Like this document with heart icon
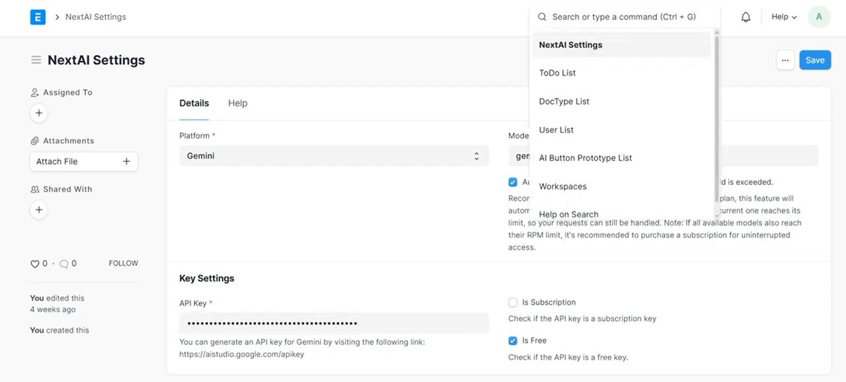 35,264
